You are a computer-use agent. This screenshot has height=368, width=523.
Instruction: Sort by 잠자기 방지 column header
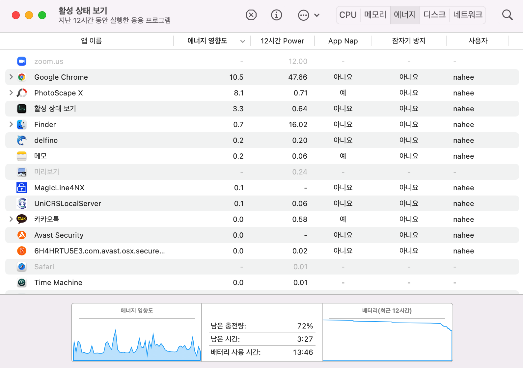click(409, 41)
